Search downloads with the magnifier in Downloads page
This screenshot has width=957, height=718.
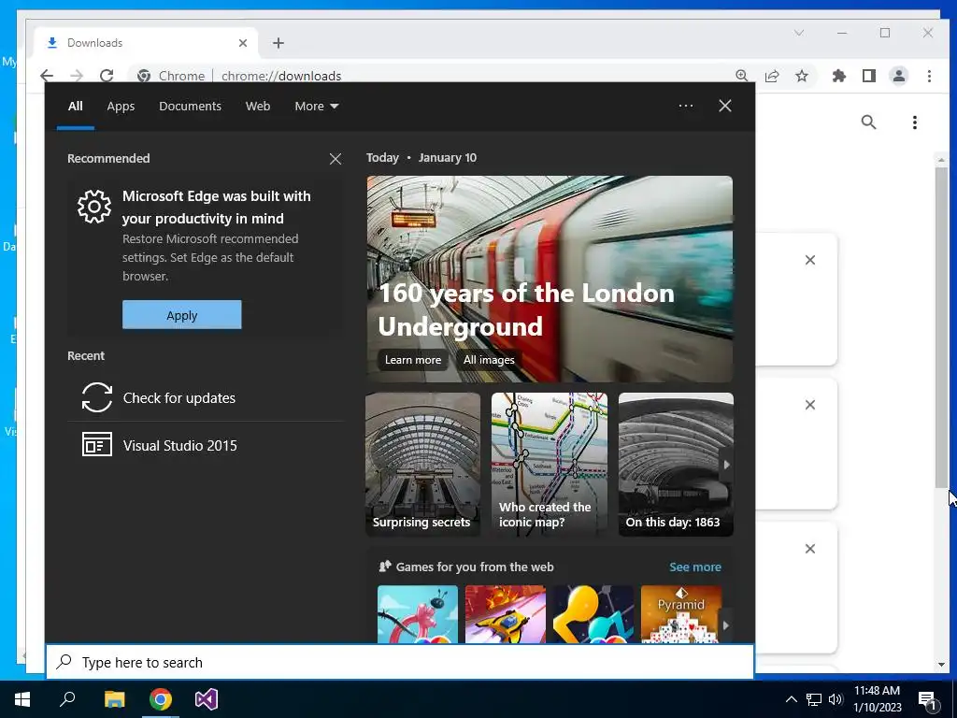click(868, 122)
